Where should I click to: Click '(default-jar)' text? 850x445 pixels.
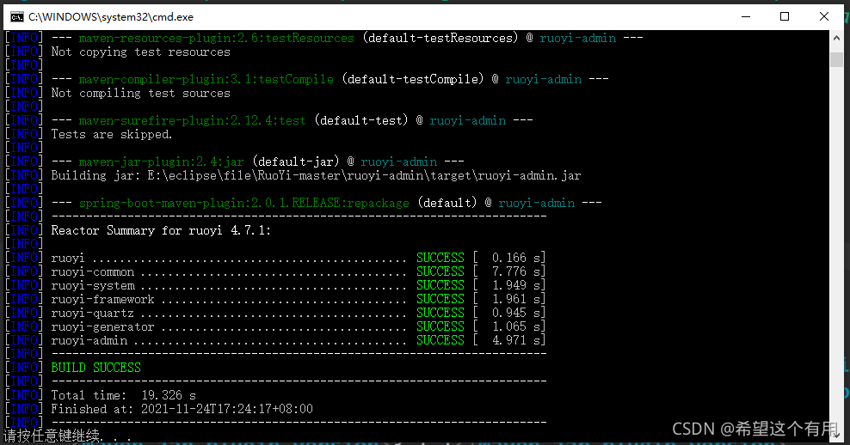click(x=296, y=162)
